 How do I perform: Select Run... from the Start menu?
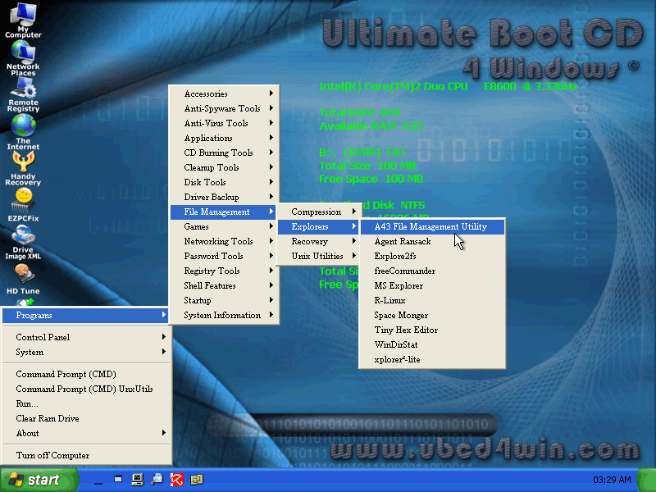pos(85,403)
